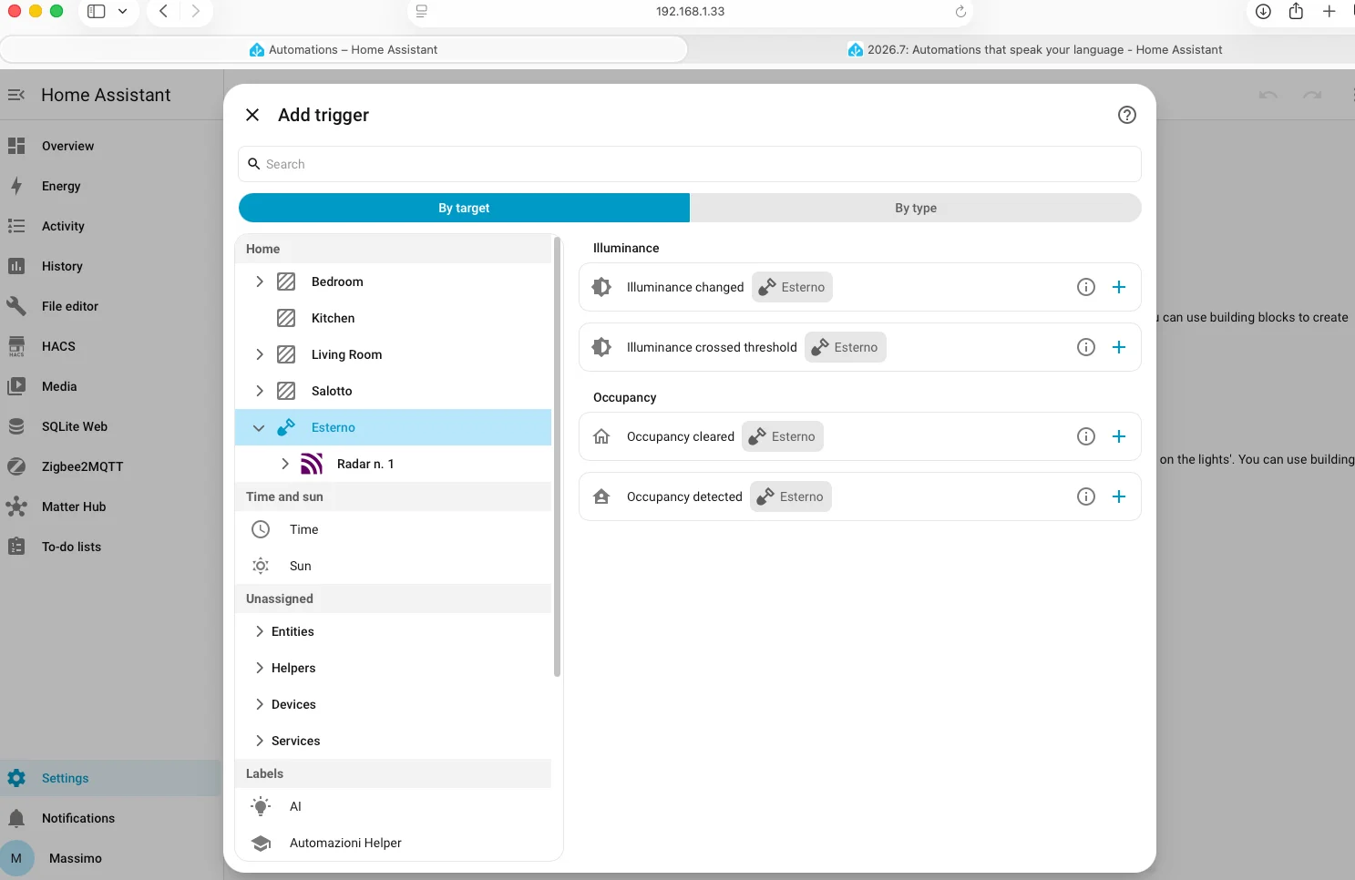Add the Occupancy cleared trigger
1355x880 pixels.
click(1119, 436)
